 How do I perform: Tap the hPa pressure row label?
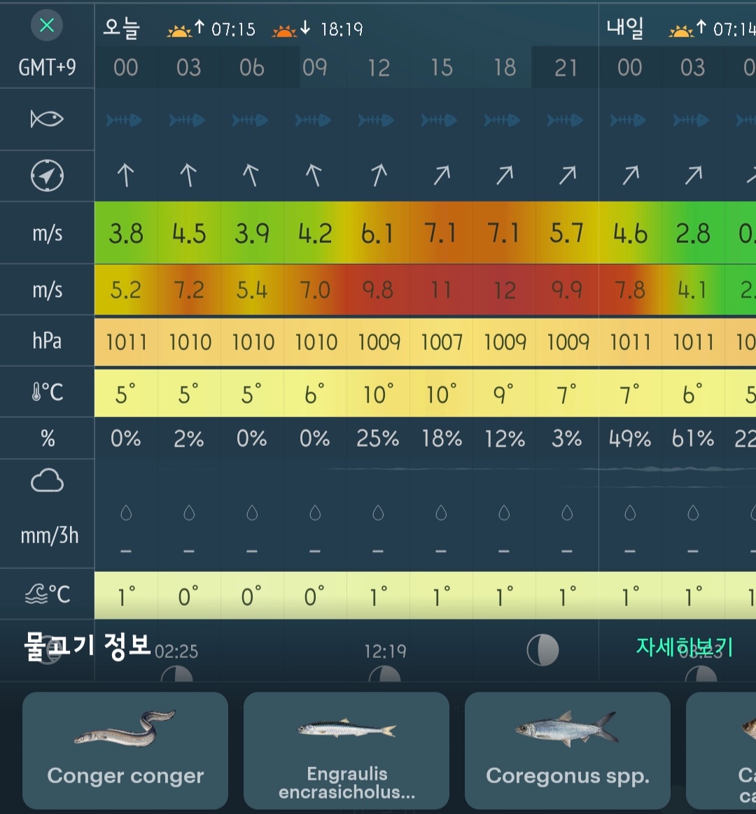[x=48, y=341]
